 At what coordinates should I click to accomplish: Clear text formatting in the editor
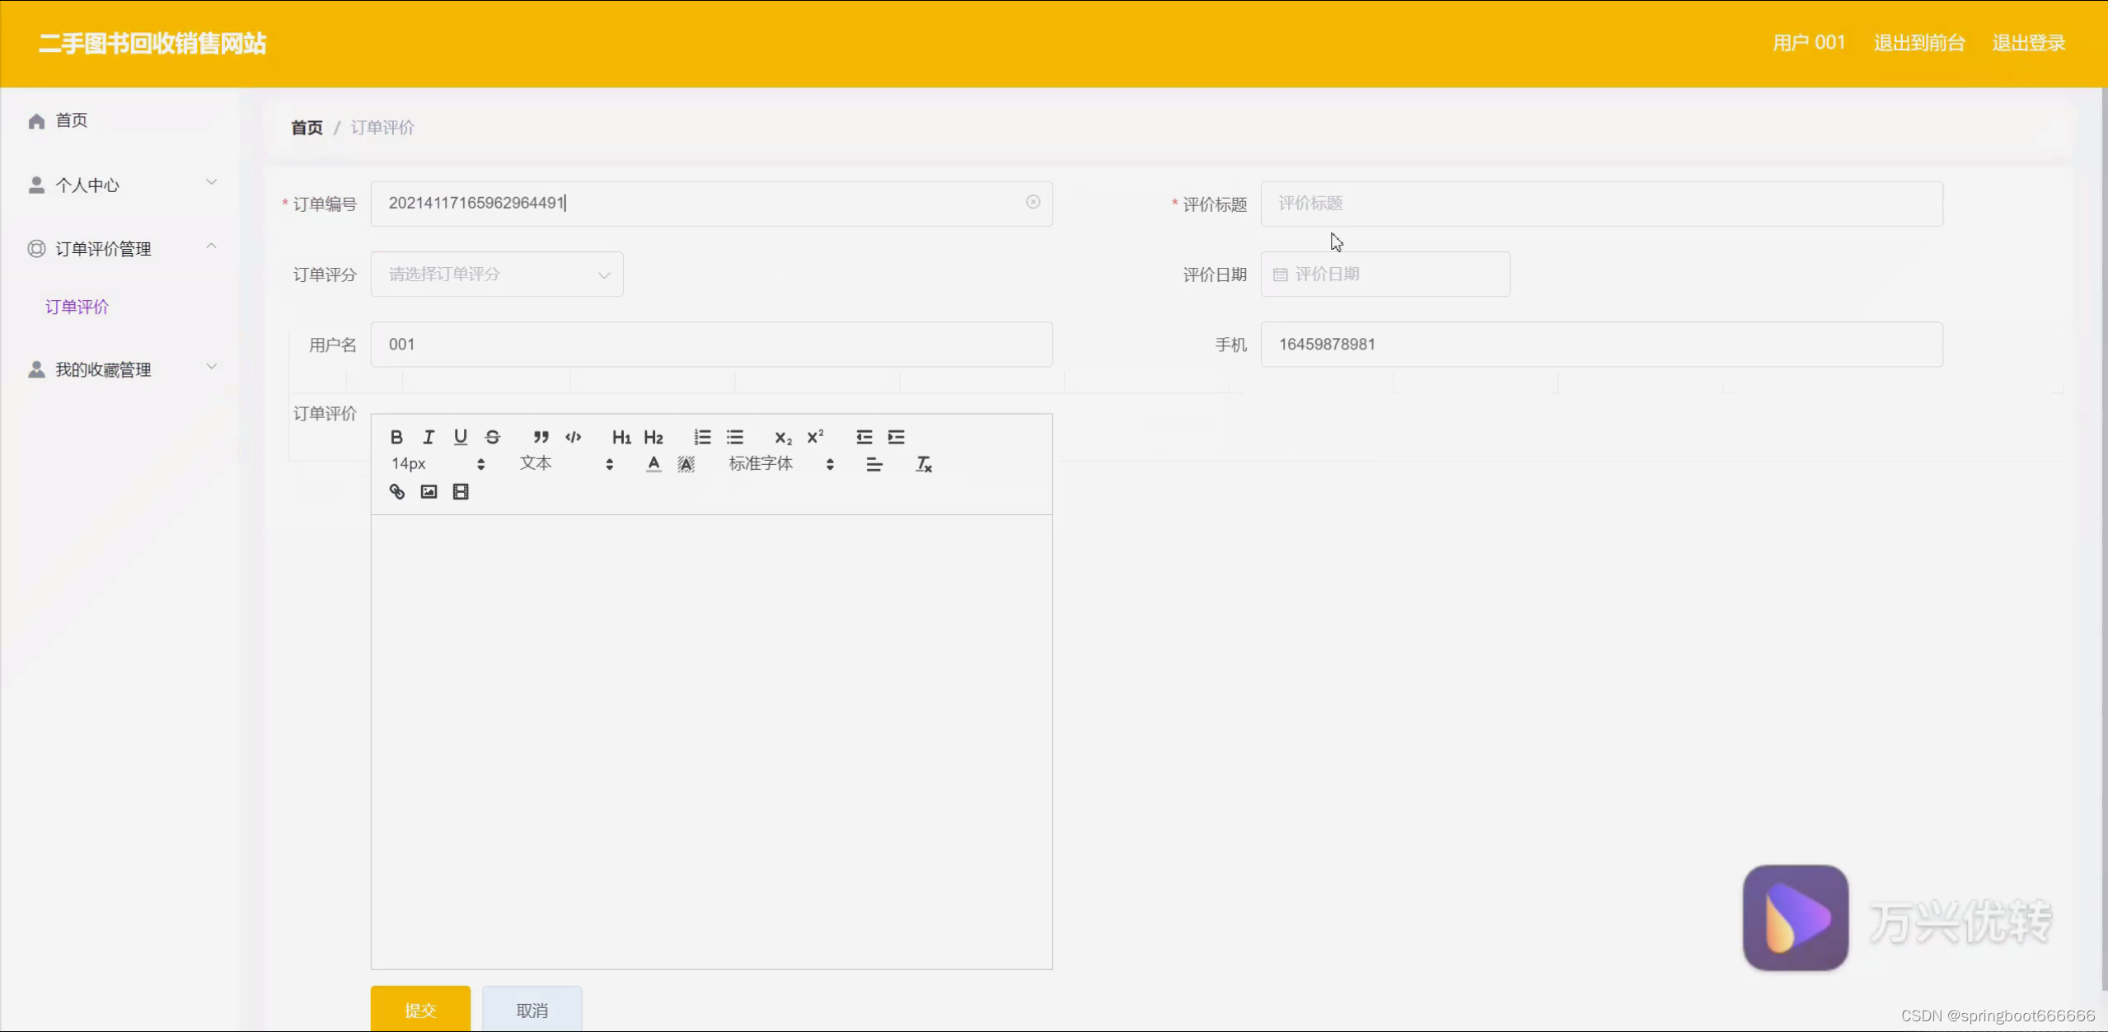924,464
